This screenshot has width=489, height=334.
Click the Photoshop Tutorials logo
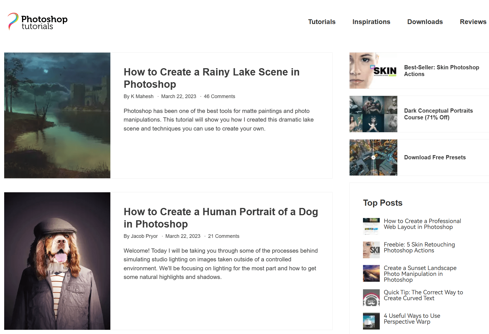click(37, 22)
